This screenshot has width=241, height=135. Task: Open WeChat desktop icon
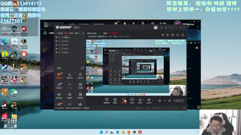click(14, 93)
